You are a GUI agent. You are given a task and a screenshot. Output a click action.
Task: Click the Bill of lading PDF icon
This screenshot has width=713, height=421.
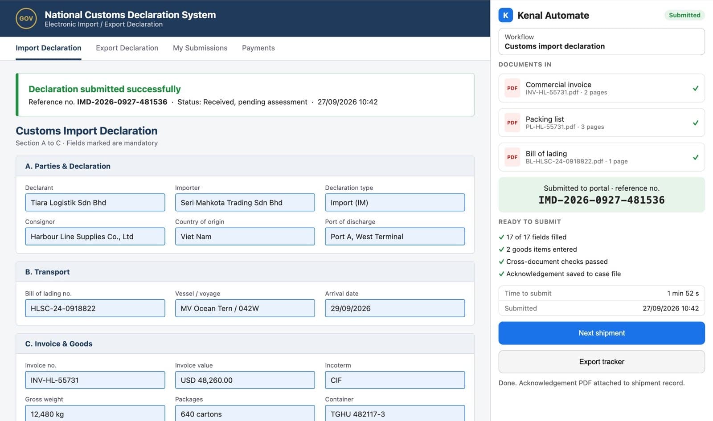(x=512, y=157)
